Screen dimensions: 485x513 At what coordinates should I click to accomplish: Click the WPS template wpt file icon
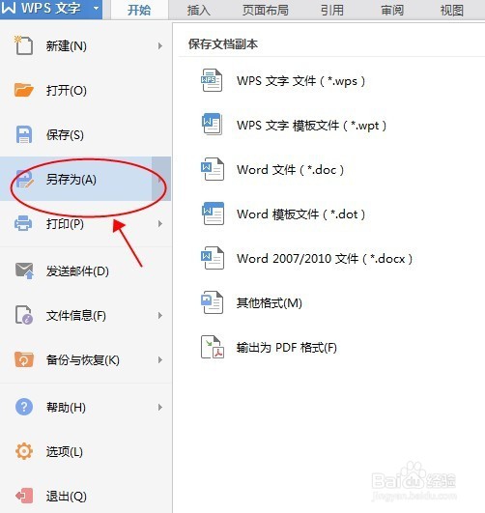(212, 125)
